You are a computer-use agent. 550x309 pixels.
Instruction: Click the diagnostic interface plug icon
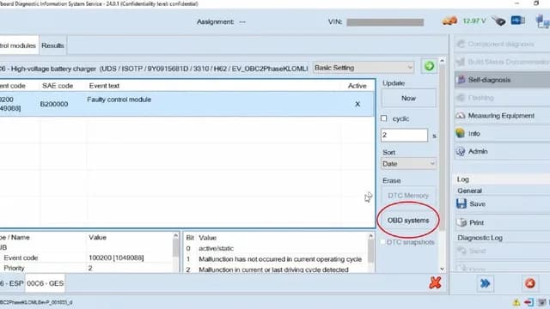(498, 21)
